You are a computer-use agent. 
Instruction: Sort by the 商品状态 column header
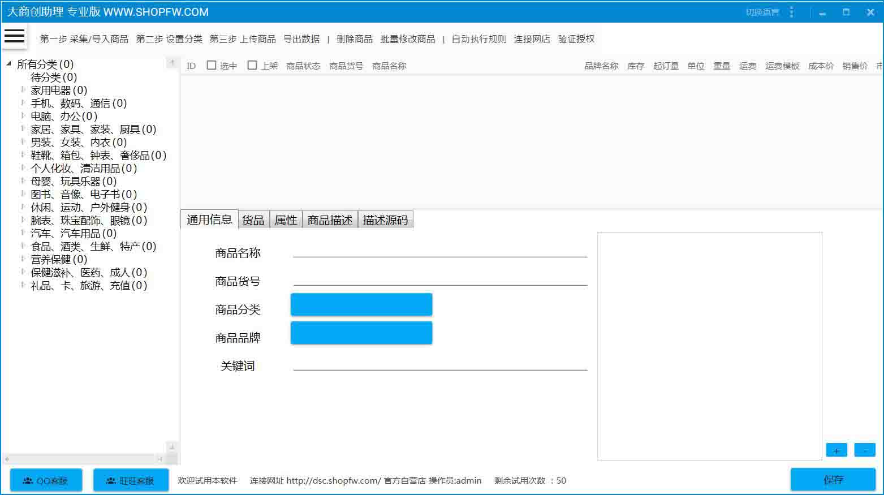(303, 66)
